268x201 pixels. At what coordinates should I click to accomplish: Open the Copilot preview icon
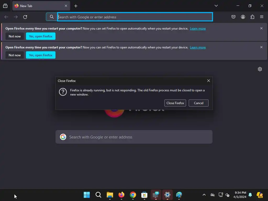coord(260,195)
